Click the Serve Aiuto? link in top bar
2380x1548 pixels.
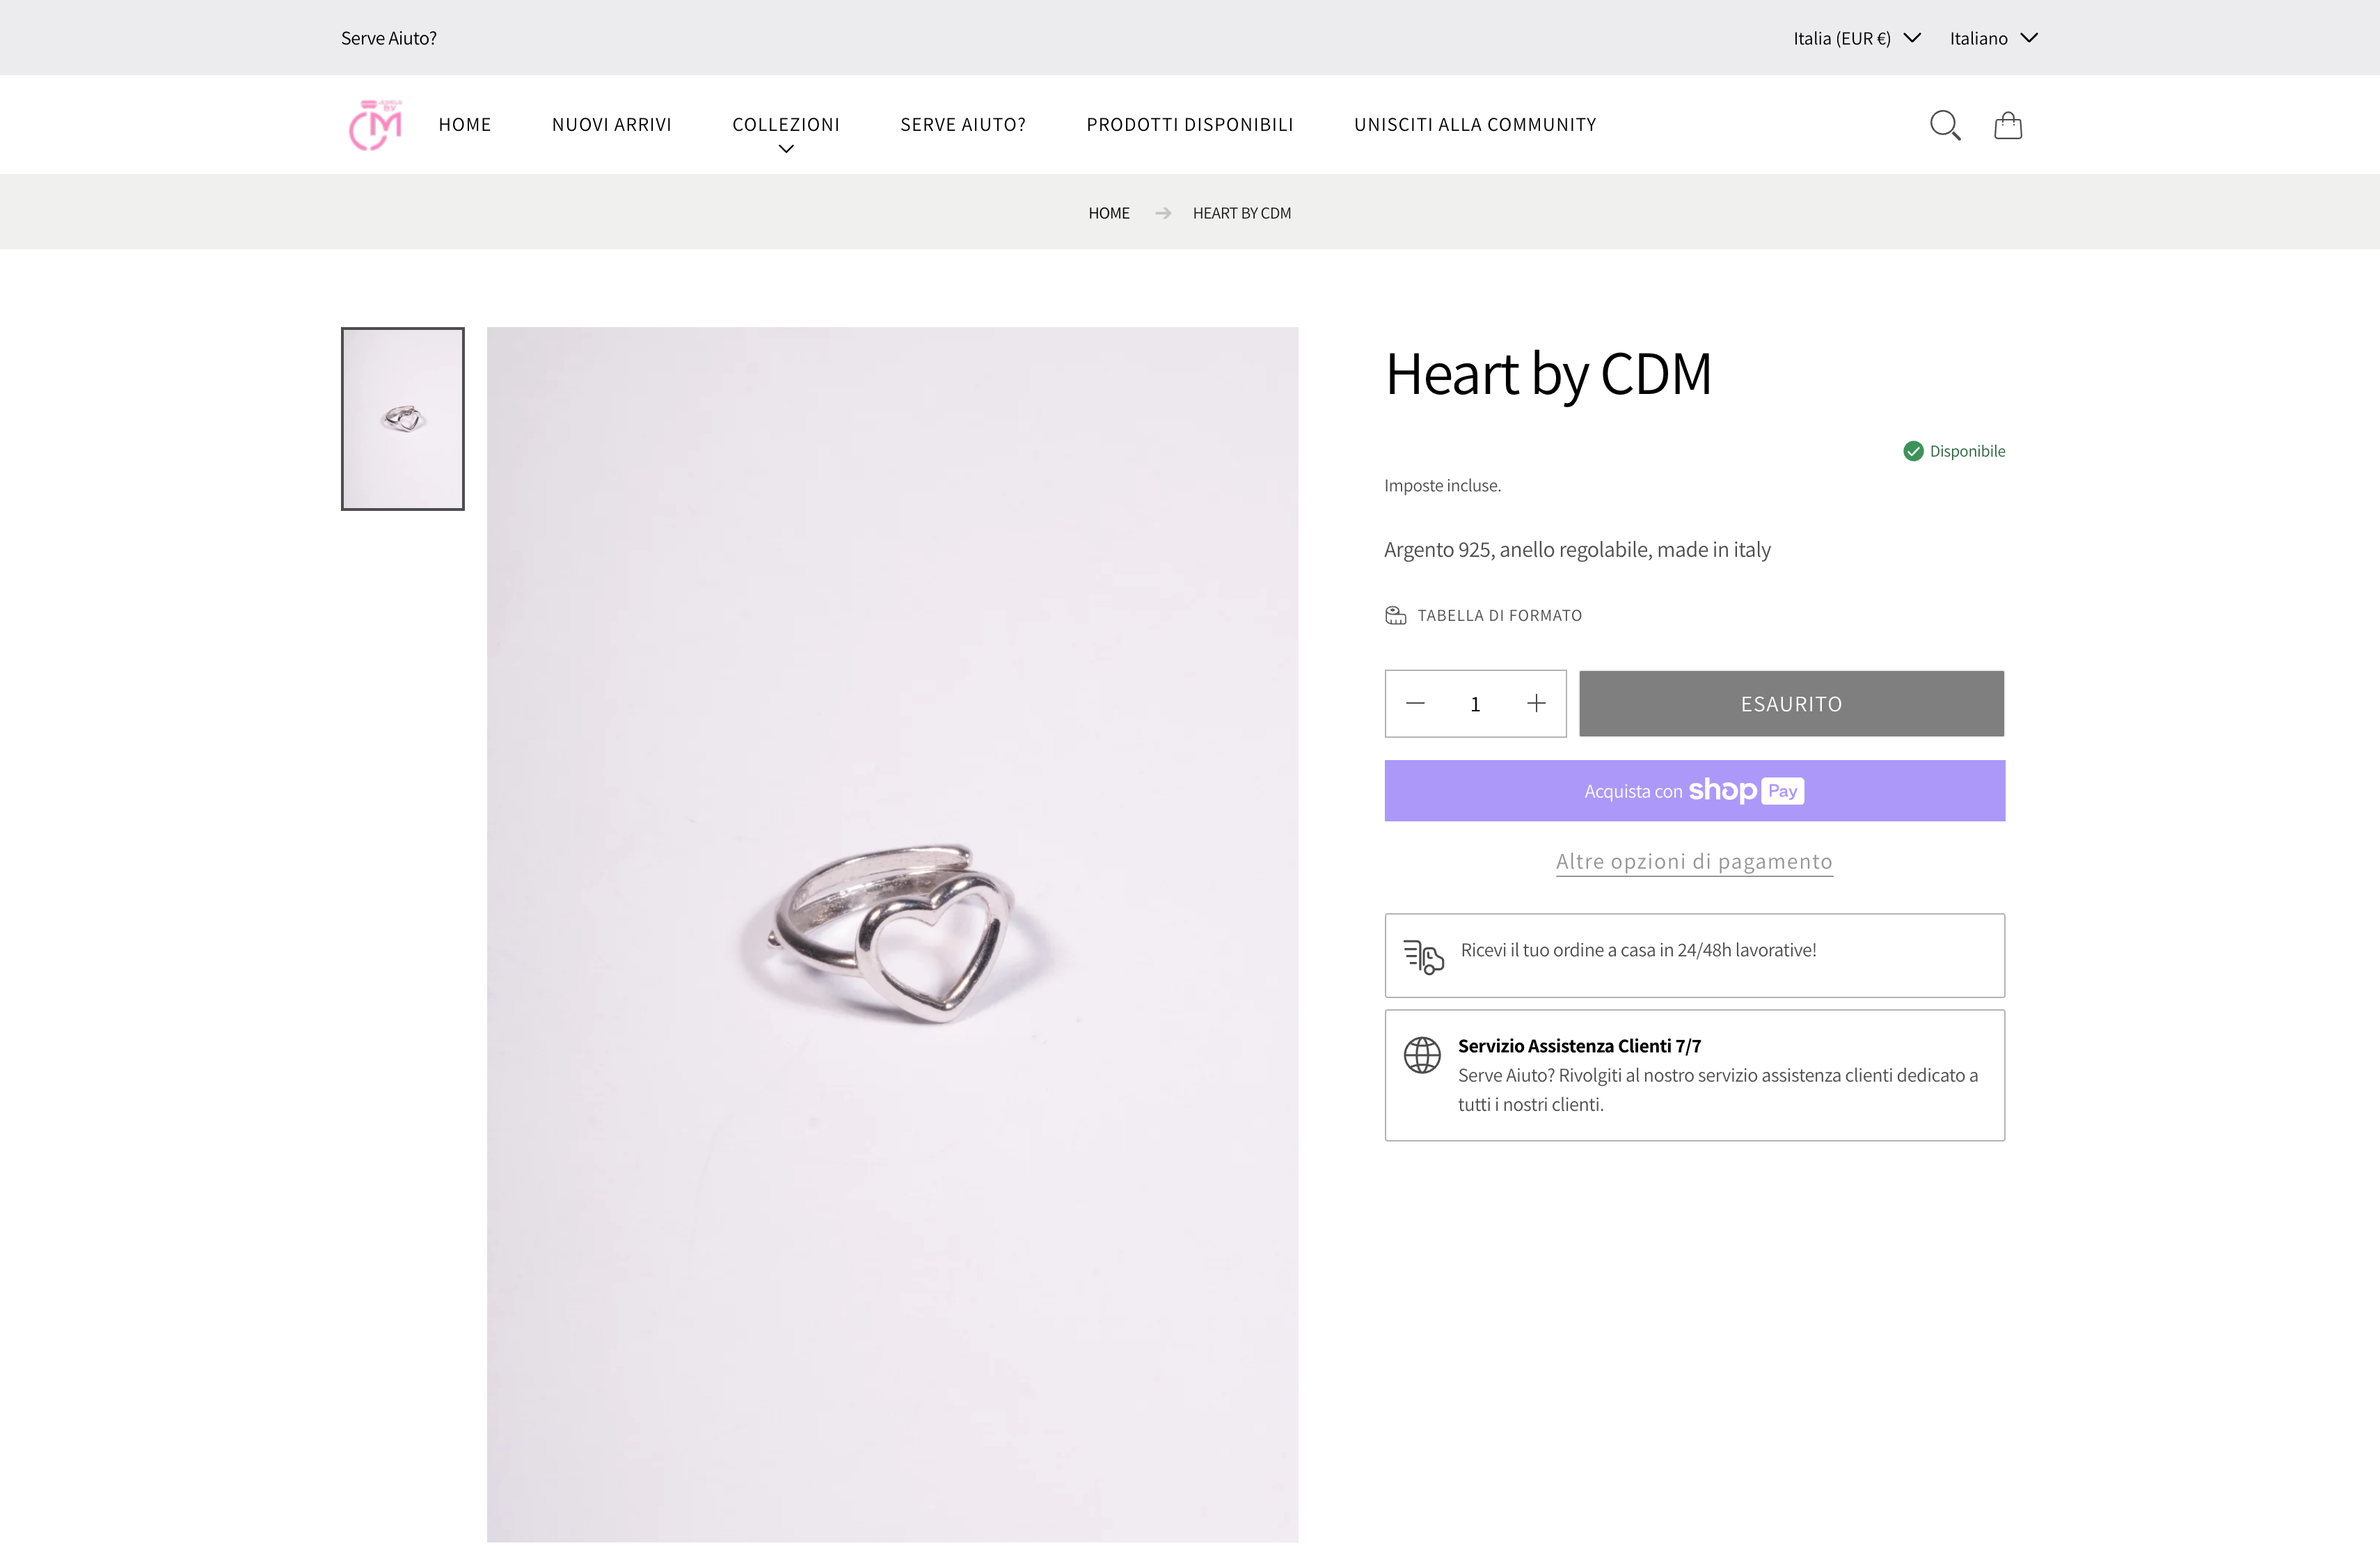pyautogui.click(x=389, y=38)
